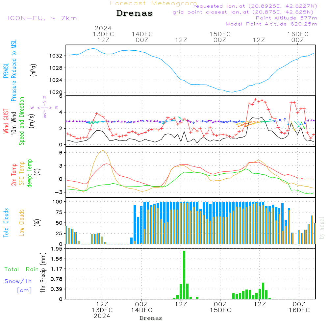
Task: Click the green 'dewpt Temp' label
Action: tap(29, 173)
